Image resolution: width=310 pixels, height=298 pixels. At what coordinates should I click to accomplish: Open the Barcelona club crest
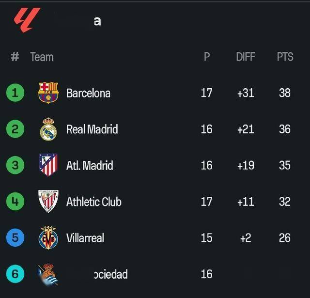point(48,93)
